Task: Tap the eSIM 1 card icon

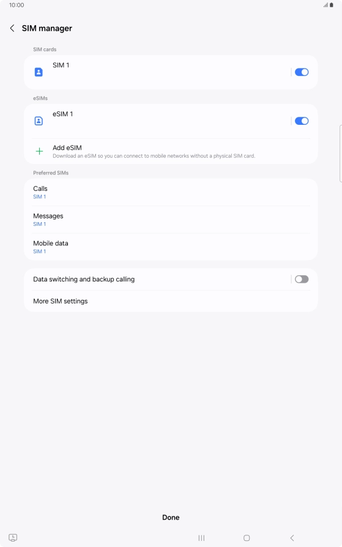Action: [x=39, y=121]
